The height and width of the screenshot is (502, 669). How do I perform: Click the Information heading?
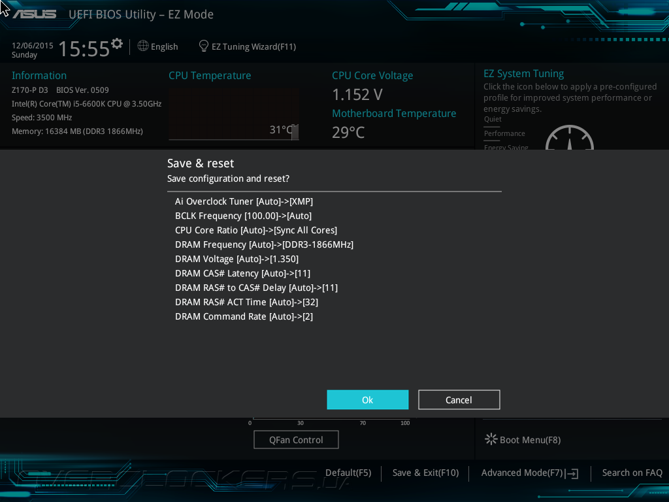(x=39, y=76)
